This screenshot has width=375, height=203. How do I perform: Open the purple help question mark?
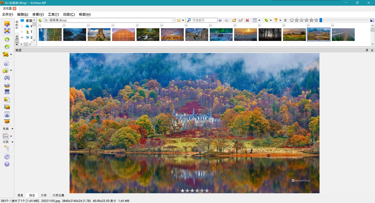point(7,164)
